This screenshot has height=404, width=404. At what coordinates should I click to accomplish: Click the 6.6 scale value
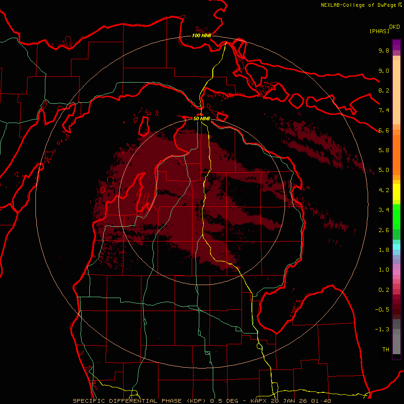coord(384,130)
